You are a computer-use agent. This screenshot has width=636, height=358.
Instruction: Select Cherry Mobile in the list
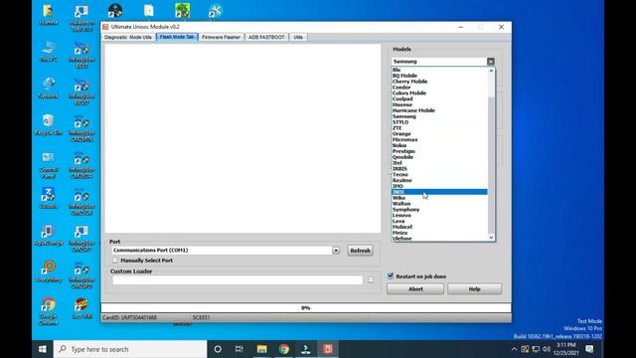pyautogui.click(x=439, y=82)
